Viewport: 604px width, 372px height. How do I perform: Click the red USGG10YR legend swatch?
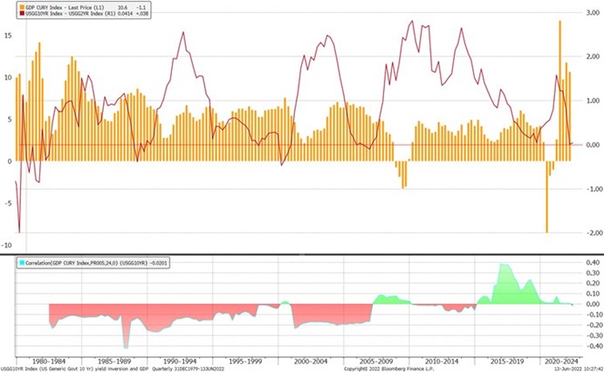pos(21,14)
